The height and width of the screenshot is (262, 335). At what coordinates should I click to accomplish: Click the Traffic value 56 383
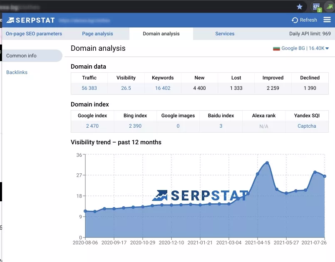point(89,88)
